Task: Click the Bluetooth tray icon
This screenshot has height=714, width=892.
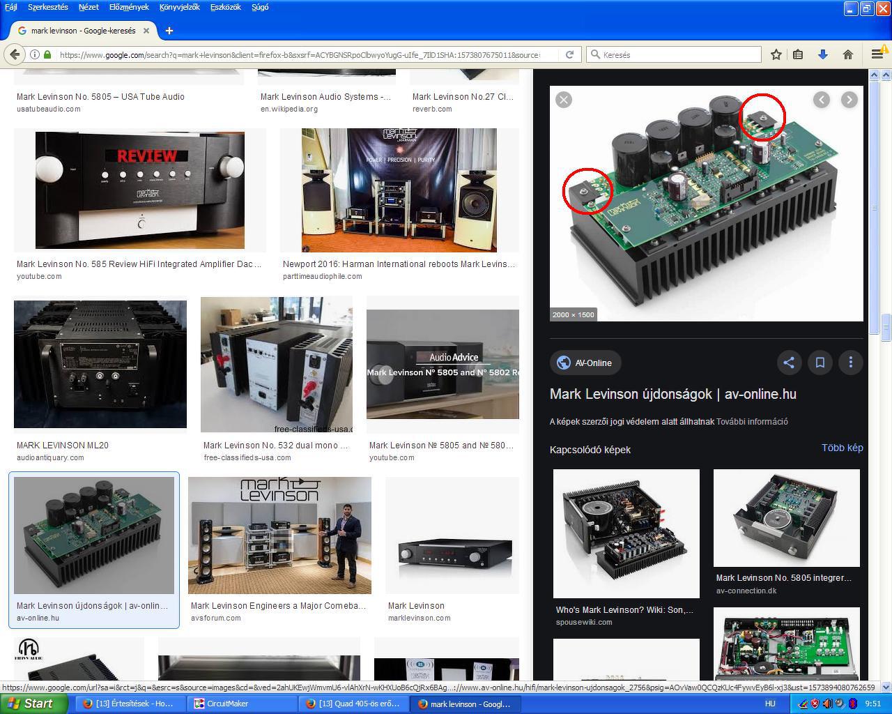Action: click(x=852, y=704)
